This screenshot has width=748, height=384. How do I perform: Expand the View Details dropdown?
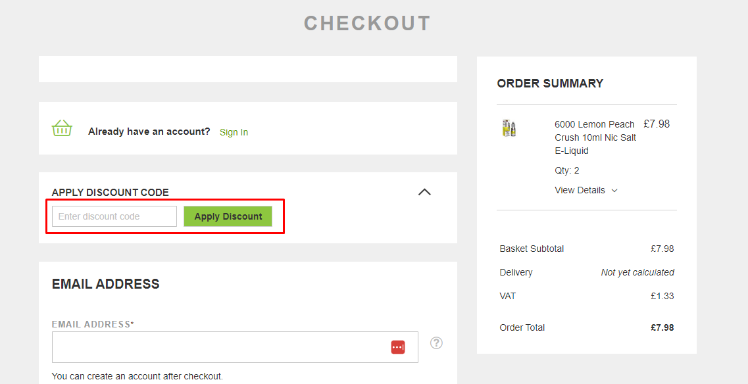[x=586, y=190]
